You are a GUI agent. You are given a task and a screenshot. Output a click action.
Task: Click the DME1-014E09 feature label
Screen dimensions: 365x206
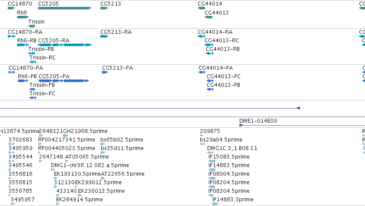pyautogui.click(x=258, y=121)
